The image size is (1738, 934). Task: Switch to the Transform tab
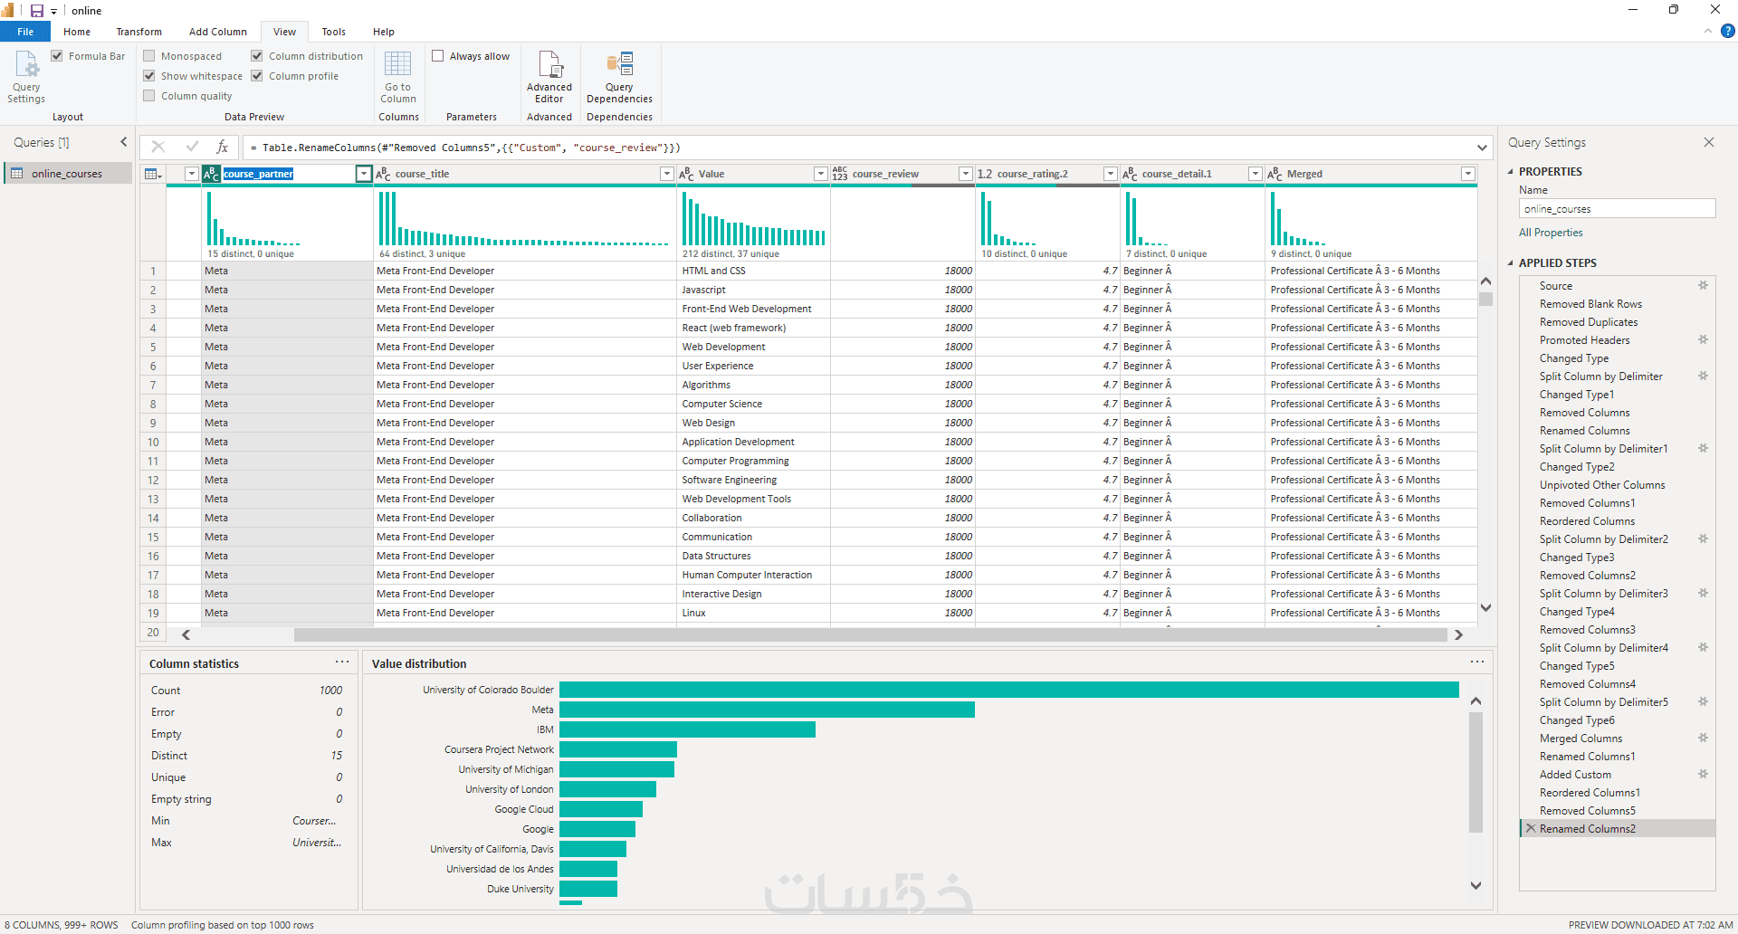[138, 32]
